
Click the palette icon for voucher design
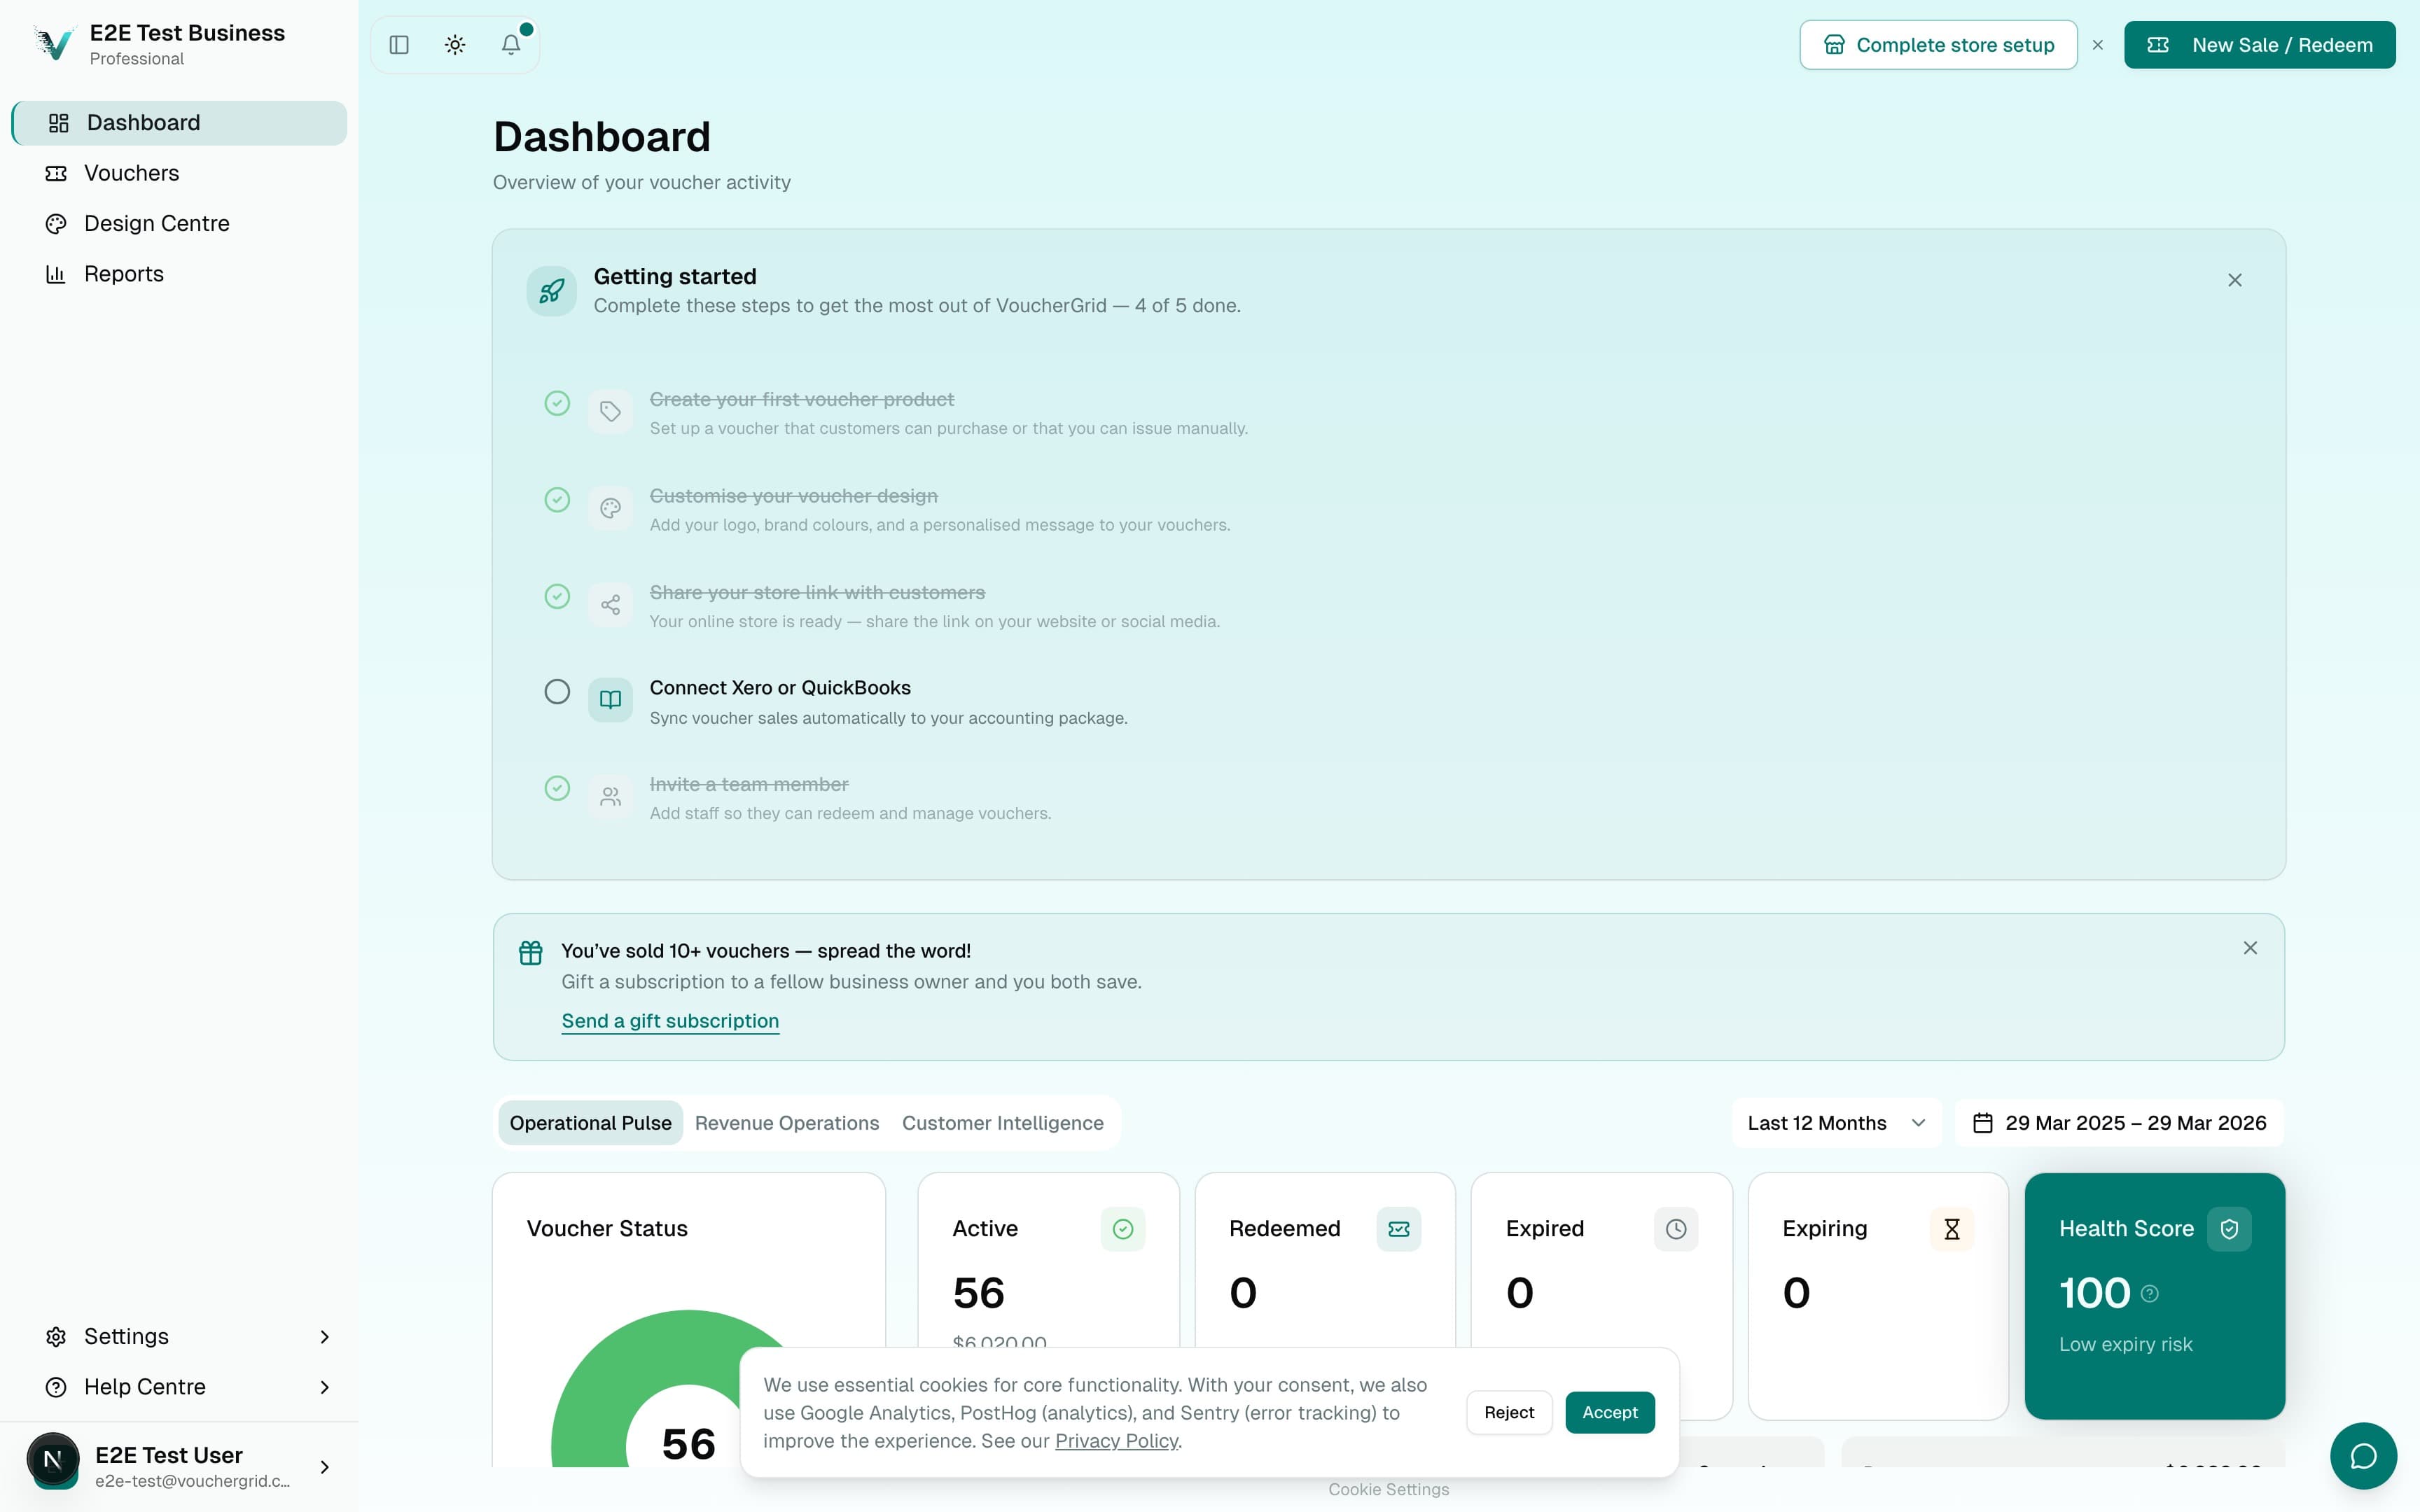610,509
